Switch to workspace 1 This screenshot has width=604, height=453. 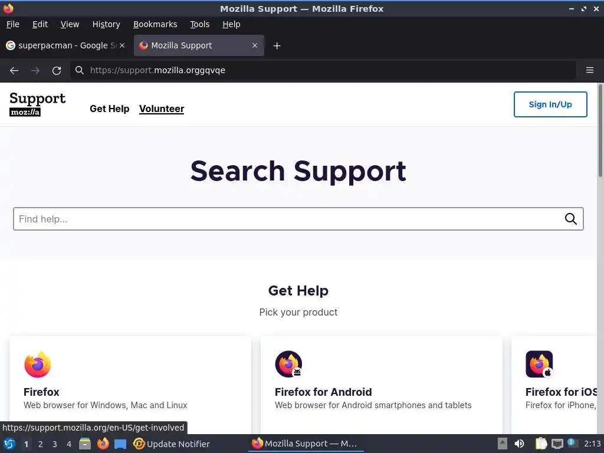point(26,444)
